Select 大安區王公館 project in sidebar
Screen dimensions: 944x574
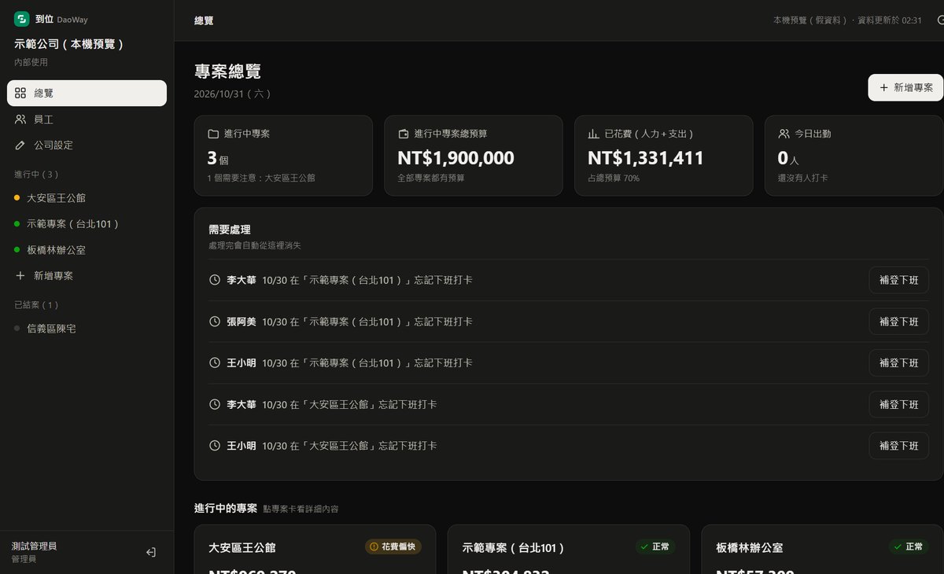coord(87,198)
